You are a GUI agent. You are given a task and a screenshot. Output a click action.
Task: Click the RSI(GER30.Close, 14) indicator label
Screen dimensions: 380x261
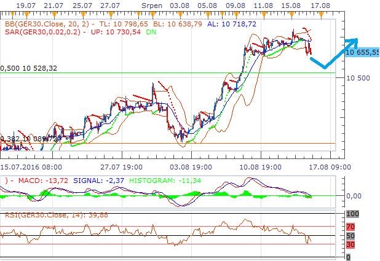click(x=45, y=215)
